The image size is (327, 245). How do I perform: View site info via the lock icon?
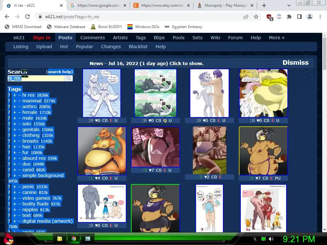40,17
